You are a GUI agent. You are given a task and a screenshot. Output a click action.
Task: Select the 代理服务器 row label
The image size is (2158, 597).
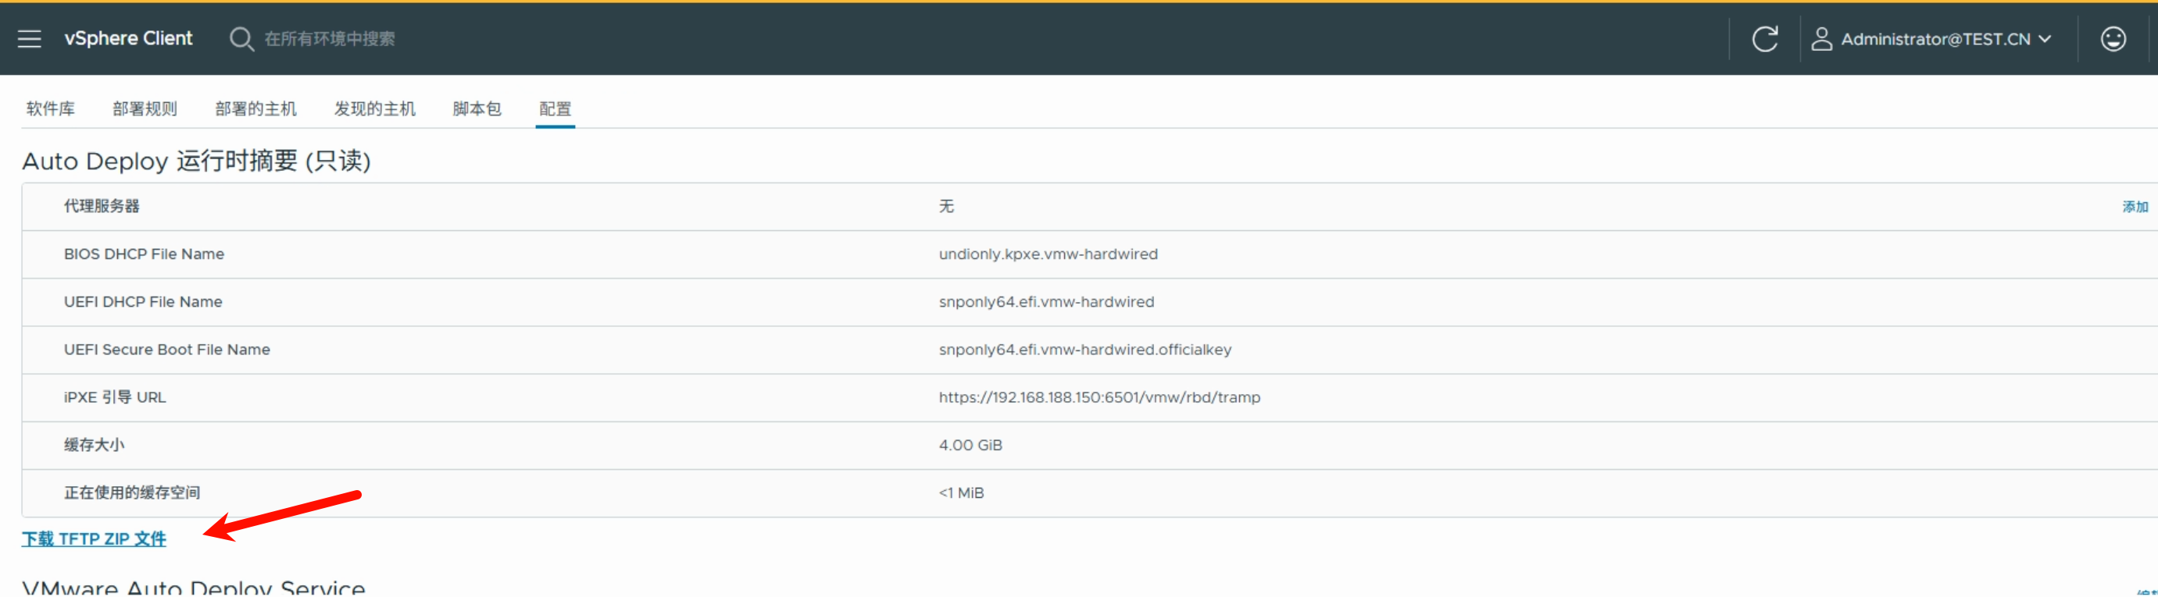pyautogui.click(x=102, y=206)
